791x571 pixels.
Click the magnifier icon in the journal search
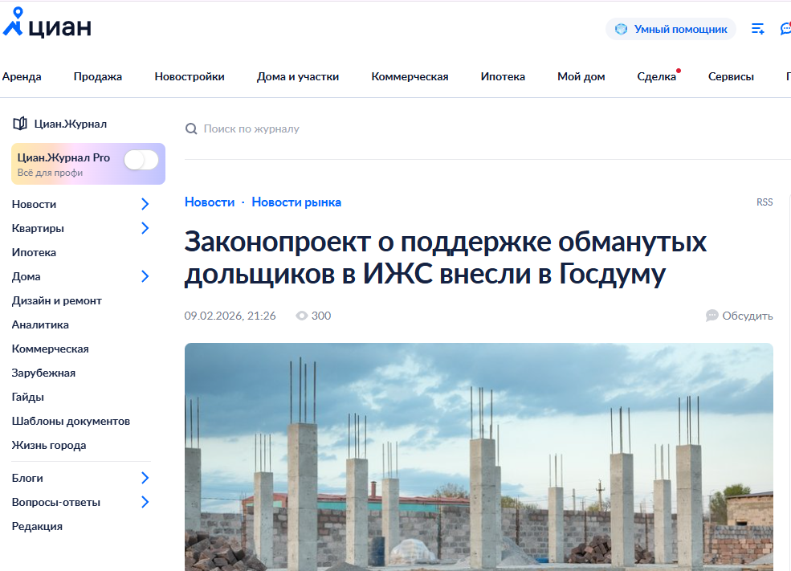coord(191,128)
